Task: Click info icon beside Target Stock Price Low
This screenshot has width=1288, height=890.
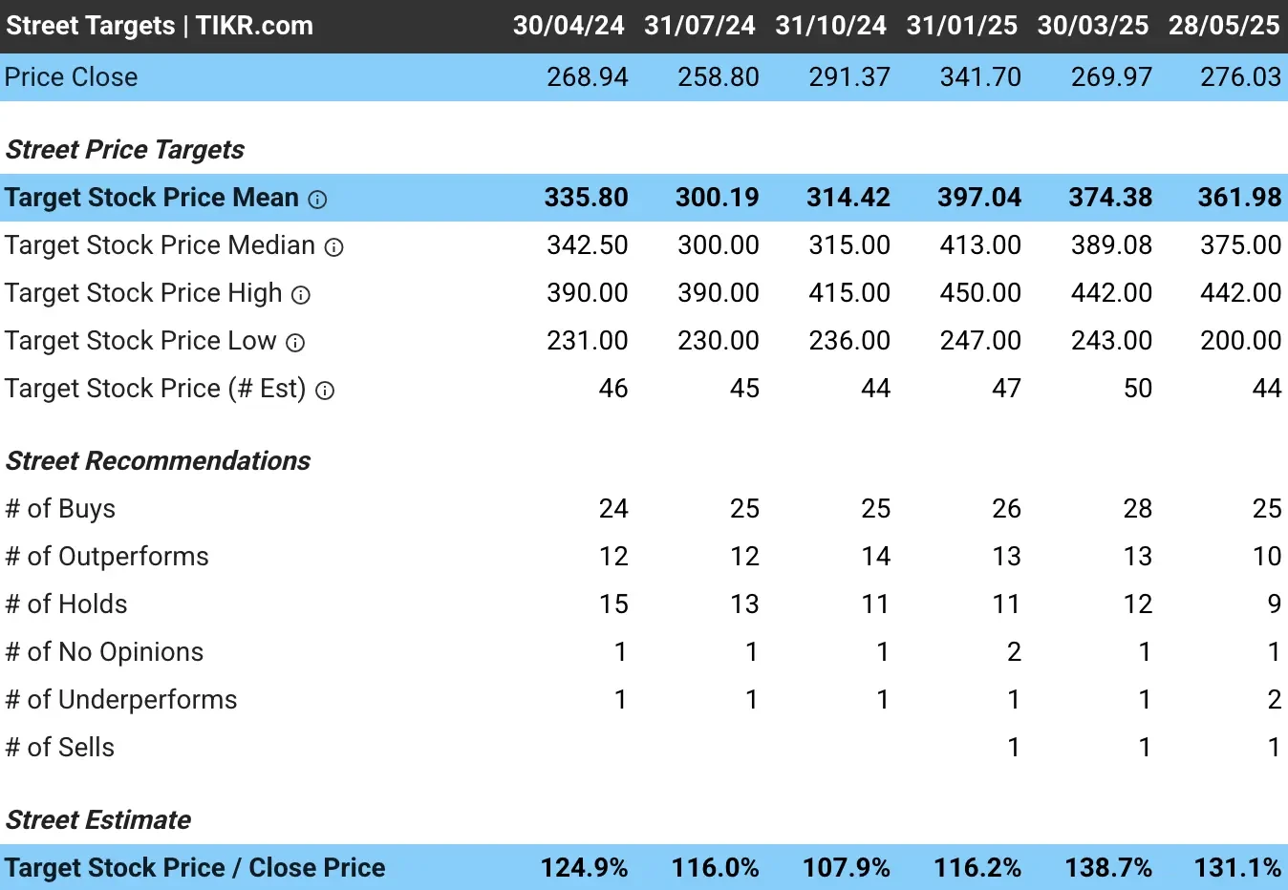Action: (x=295, y=343)
